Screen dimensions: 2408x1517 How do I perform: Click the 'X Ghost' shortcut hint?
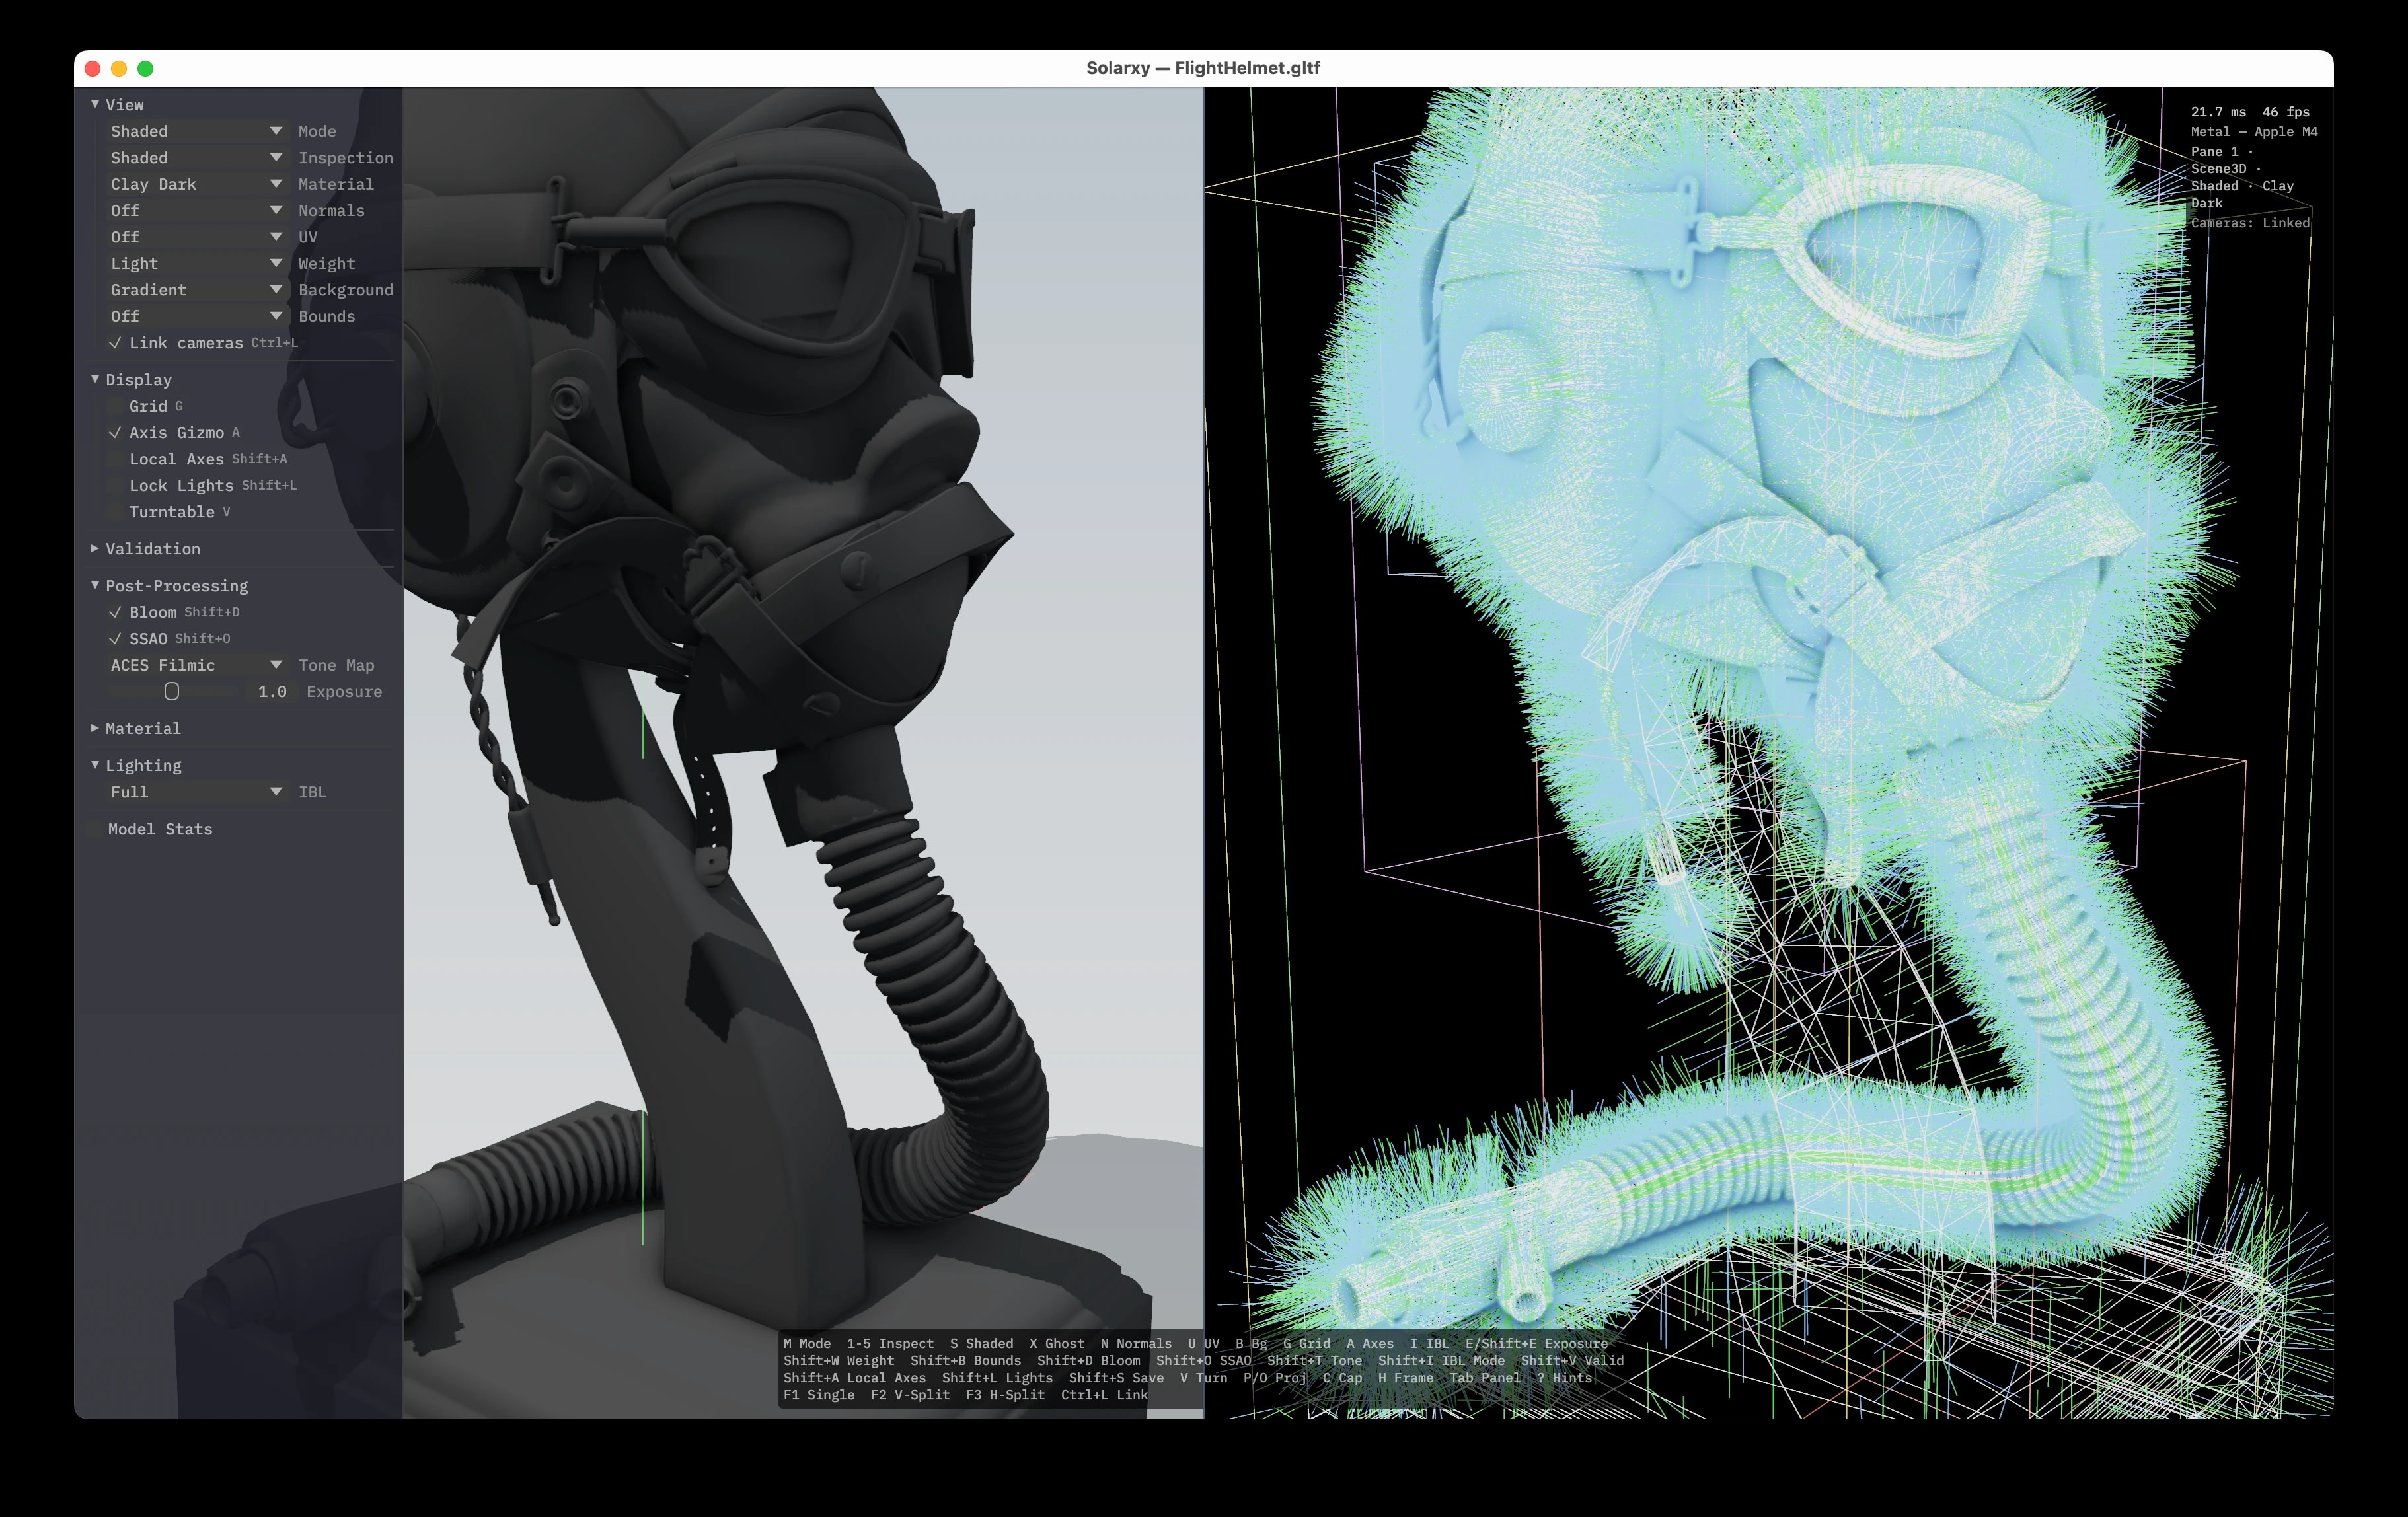[1057, 1343]
